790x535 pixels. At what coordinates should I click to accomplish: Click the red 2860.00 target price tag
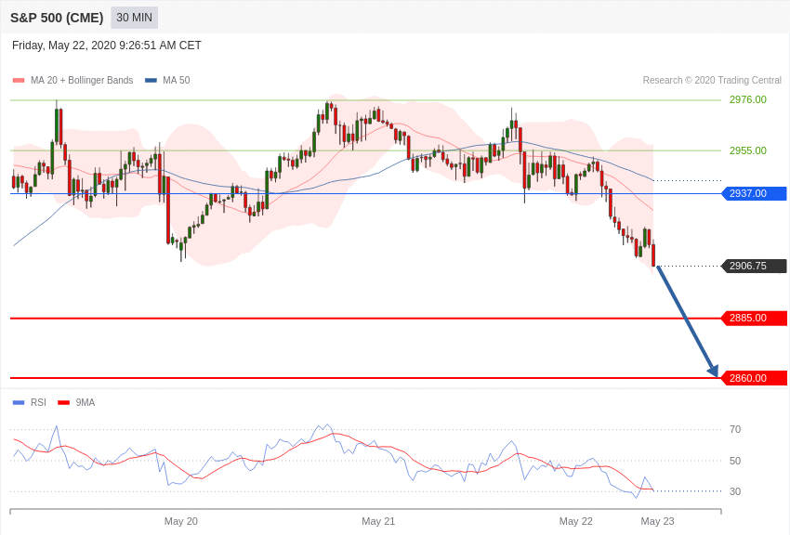[x=755, y=378]
